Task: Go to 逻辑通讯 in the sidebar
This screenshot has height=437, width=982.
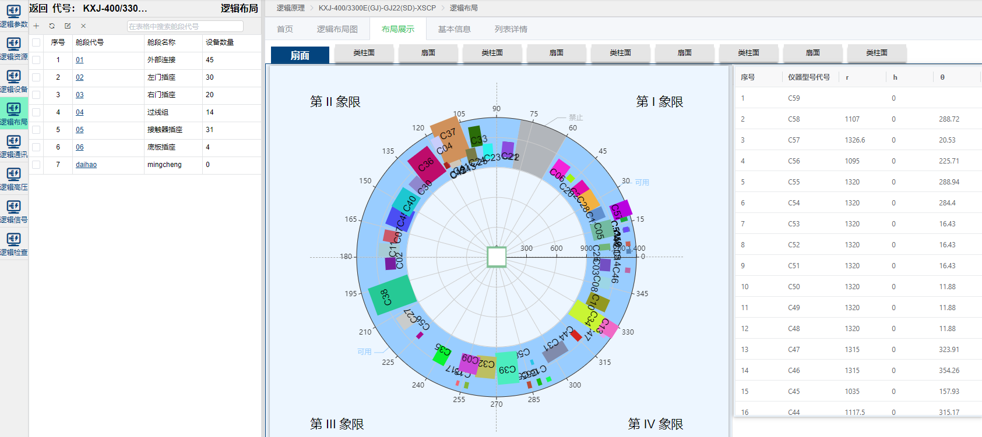Action: [x=13, y=146]
